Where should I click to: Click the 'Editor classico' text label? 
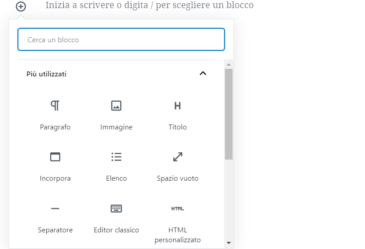(116, 230)
